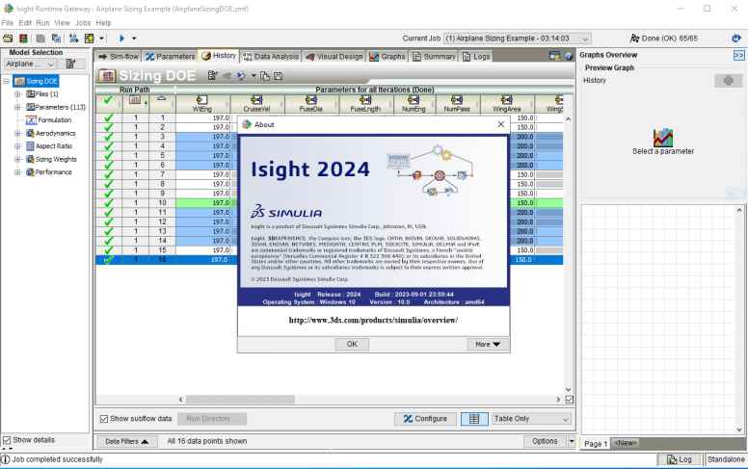Click the open model folder toolbar icon
This screenshot has width=748, height=469.
tap(9, 38)
